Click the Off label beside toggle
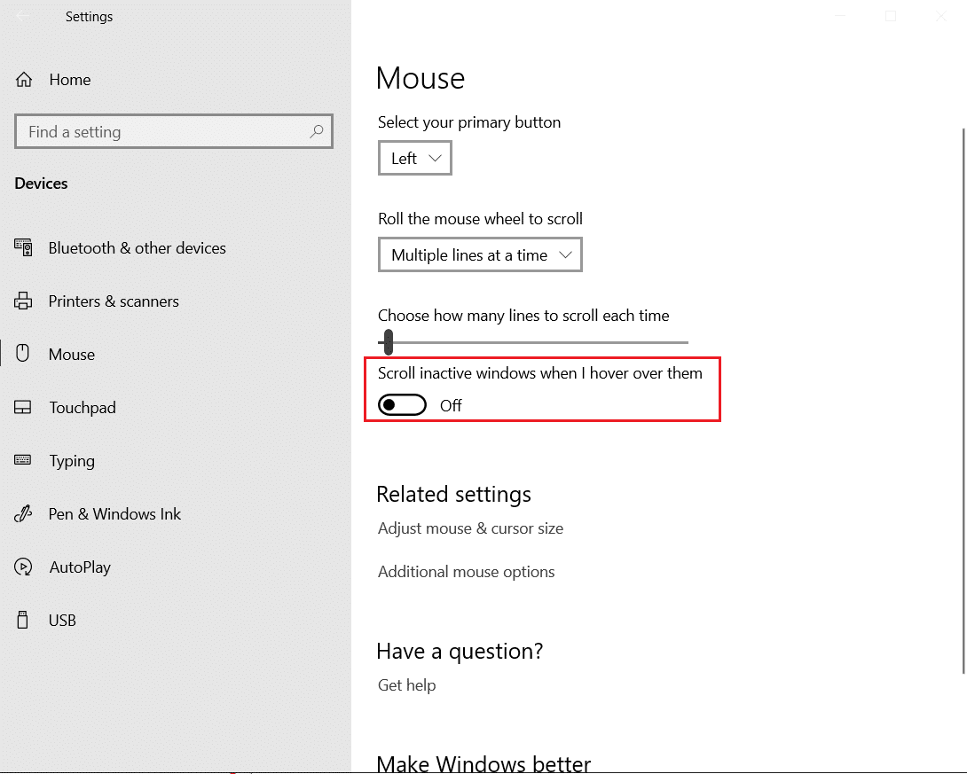The width and height of the screenshot is (967, 774). (x=451, y=405)
